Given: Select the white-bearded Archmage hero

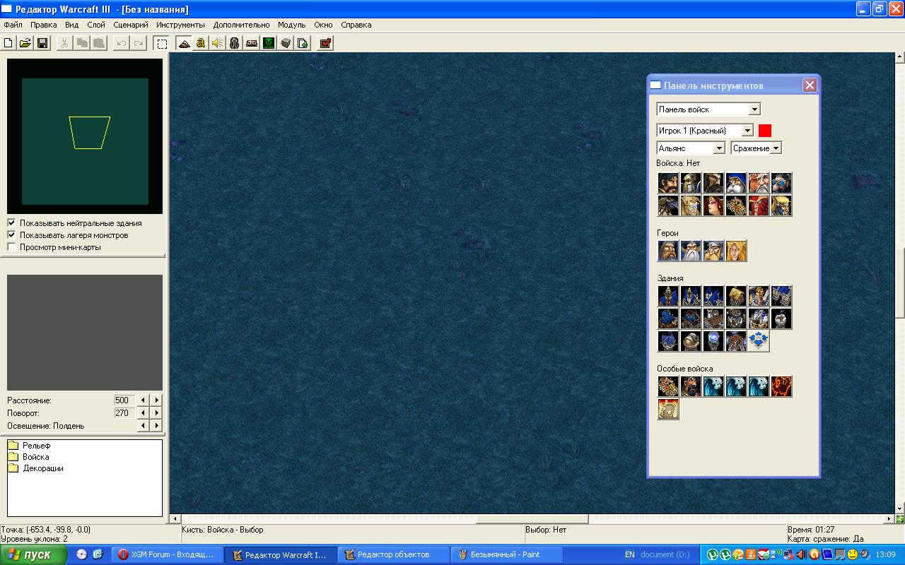Looking at the screenshot, I should pos(691,251).
